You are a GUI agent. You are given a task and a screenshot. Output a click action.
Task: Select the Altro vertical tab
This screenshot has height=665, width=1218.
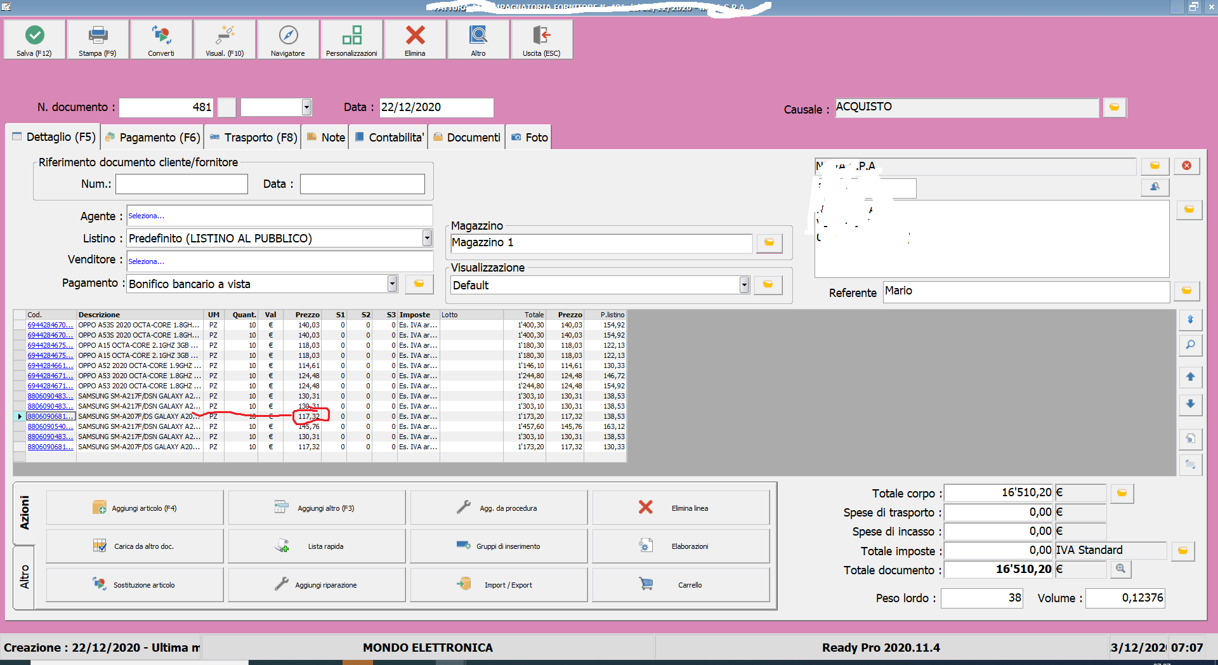(24, 577)
